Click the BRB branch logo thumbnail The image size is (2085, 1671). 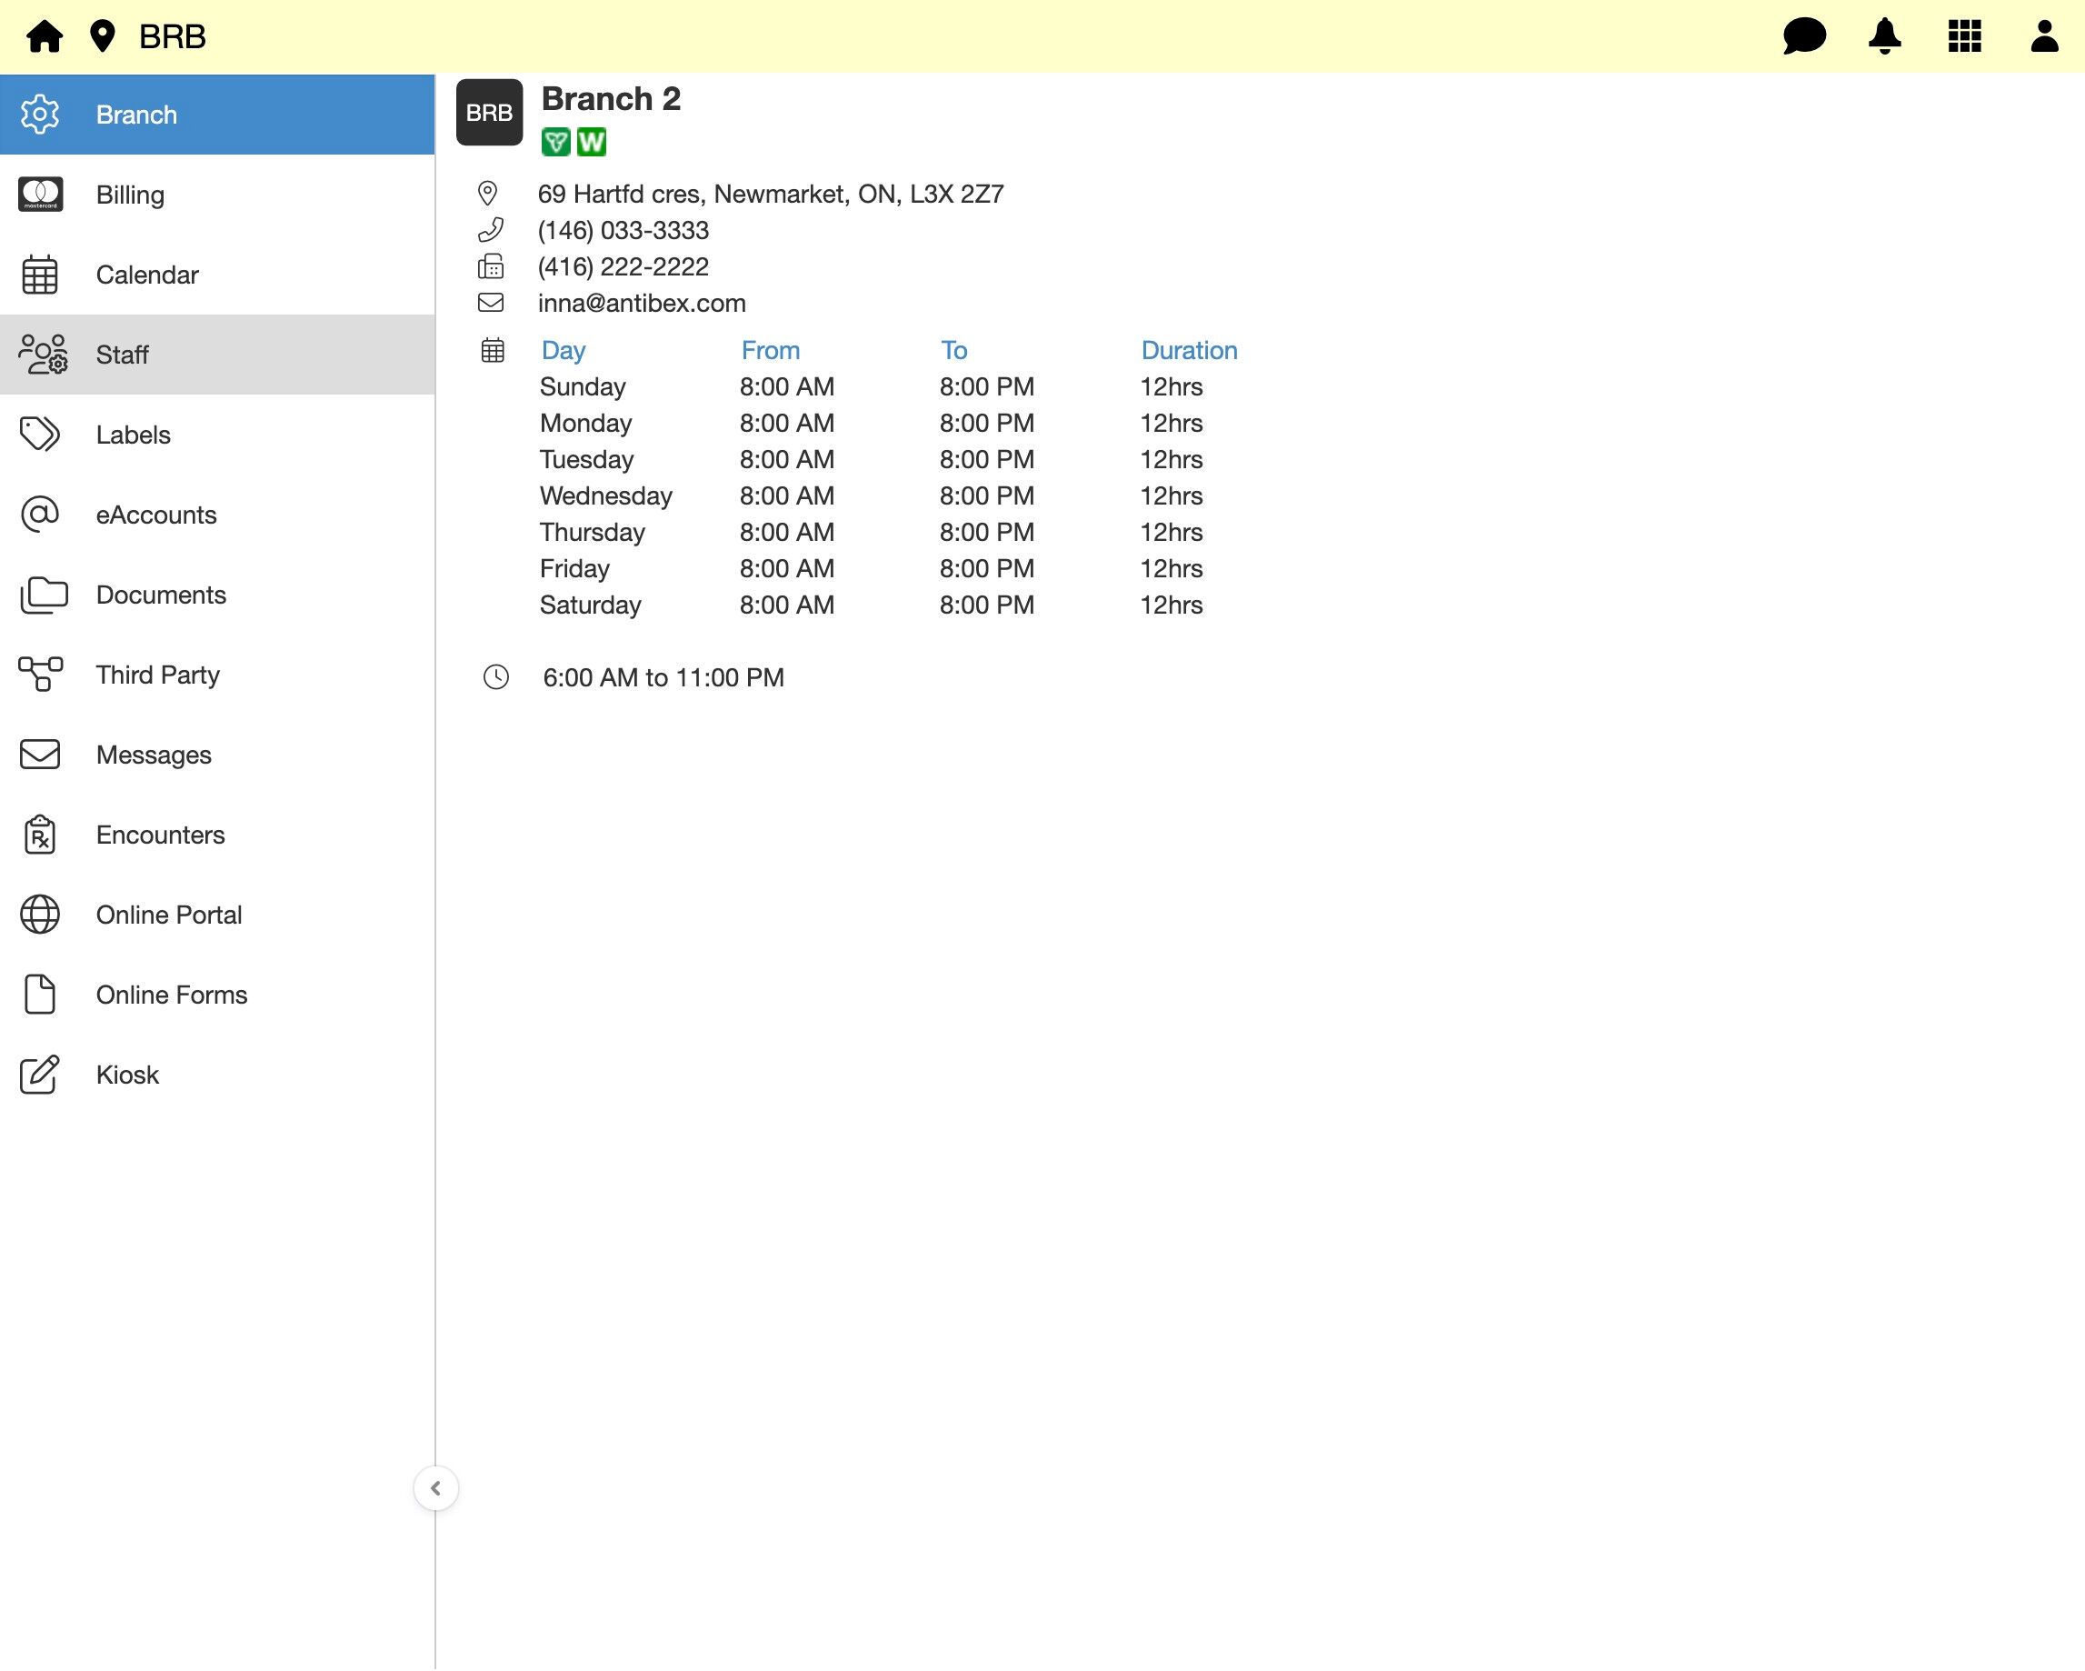[x=488, y=112]
